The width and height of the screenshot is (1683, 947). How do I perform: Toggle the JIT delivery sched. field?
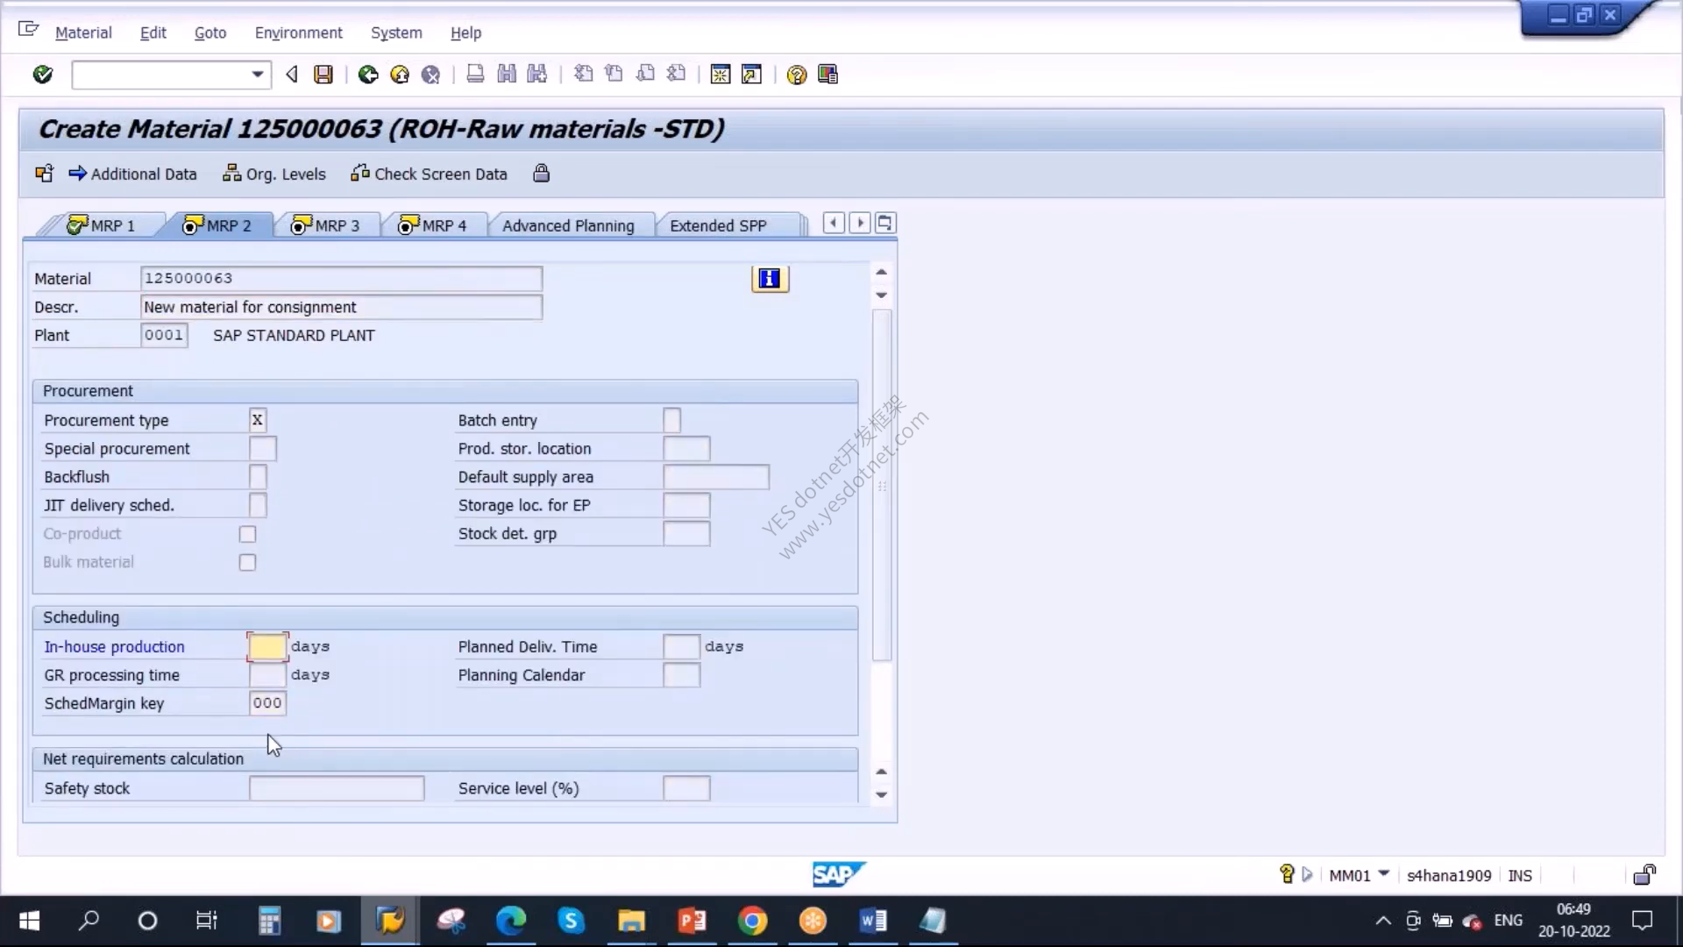click(258, 505)
